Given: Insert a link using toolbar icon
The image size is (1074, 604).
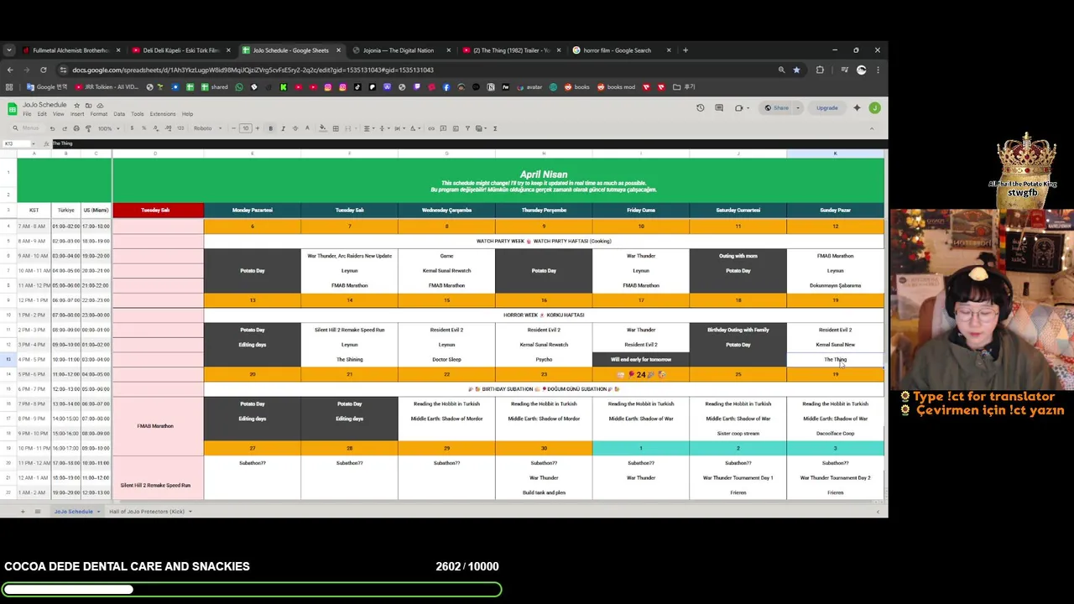Looking at the screenshot, I should coord(431,128).
